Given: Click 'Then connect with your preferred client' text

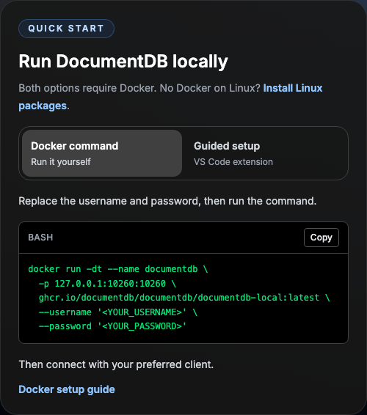Looking at the screenshot, I should click(x=116, y=364).
